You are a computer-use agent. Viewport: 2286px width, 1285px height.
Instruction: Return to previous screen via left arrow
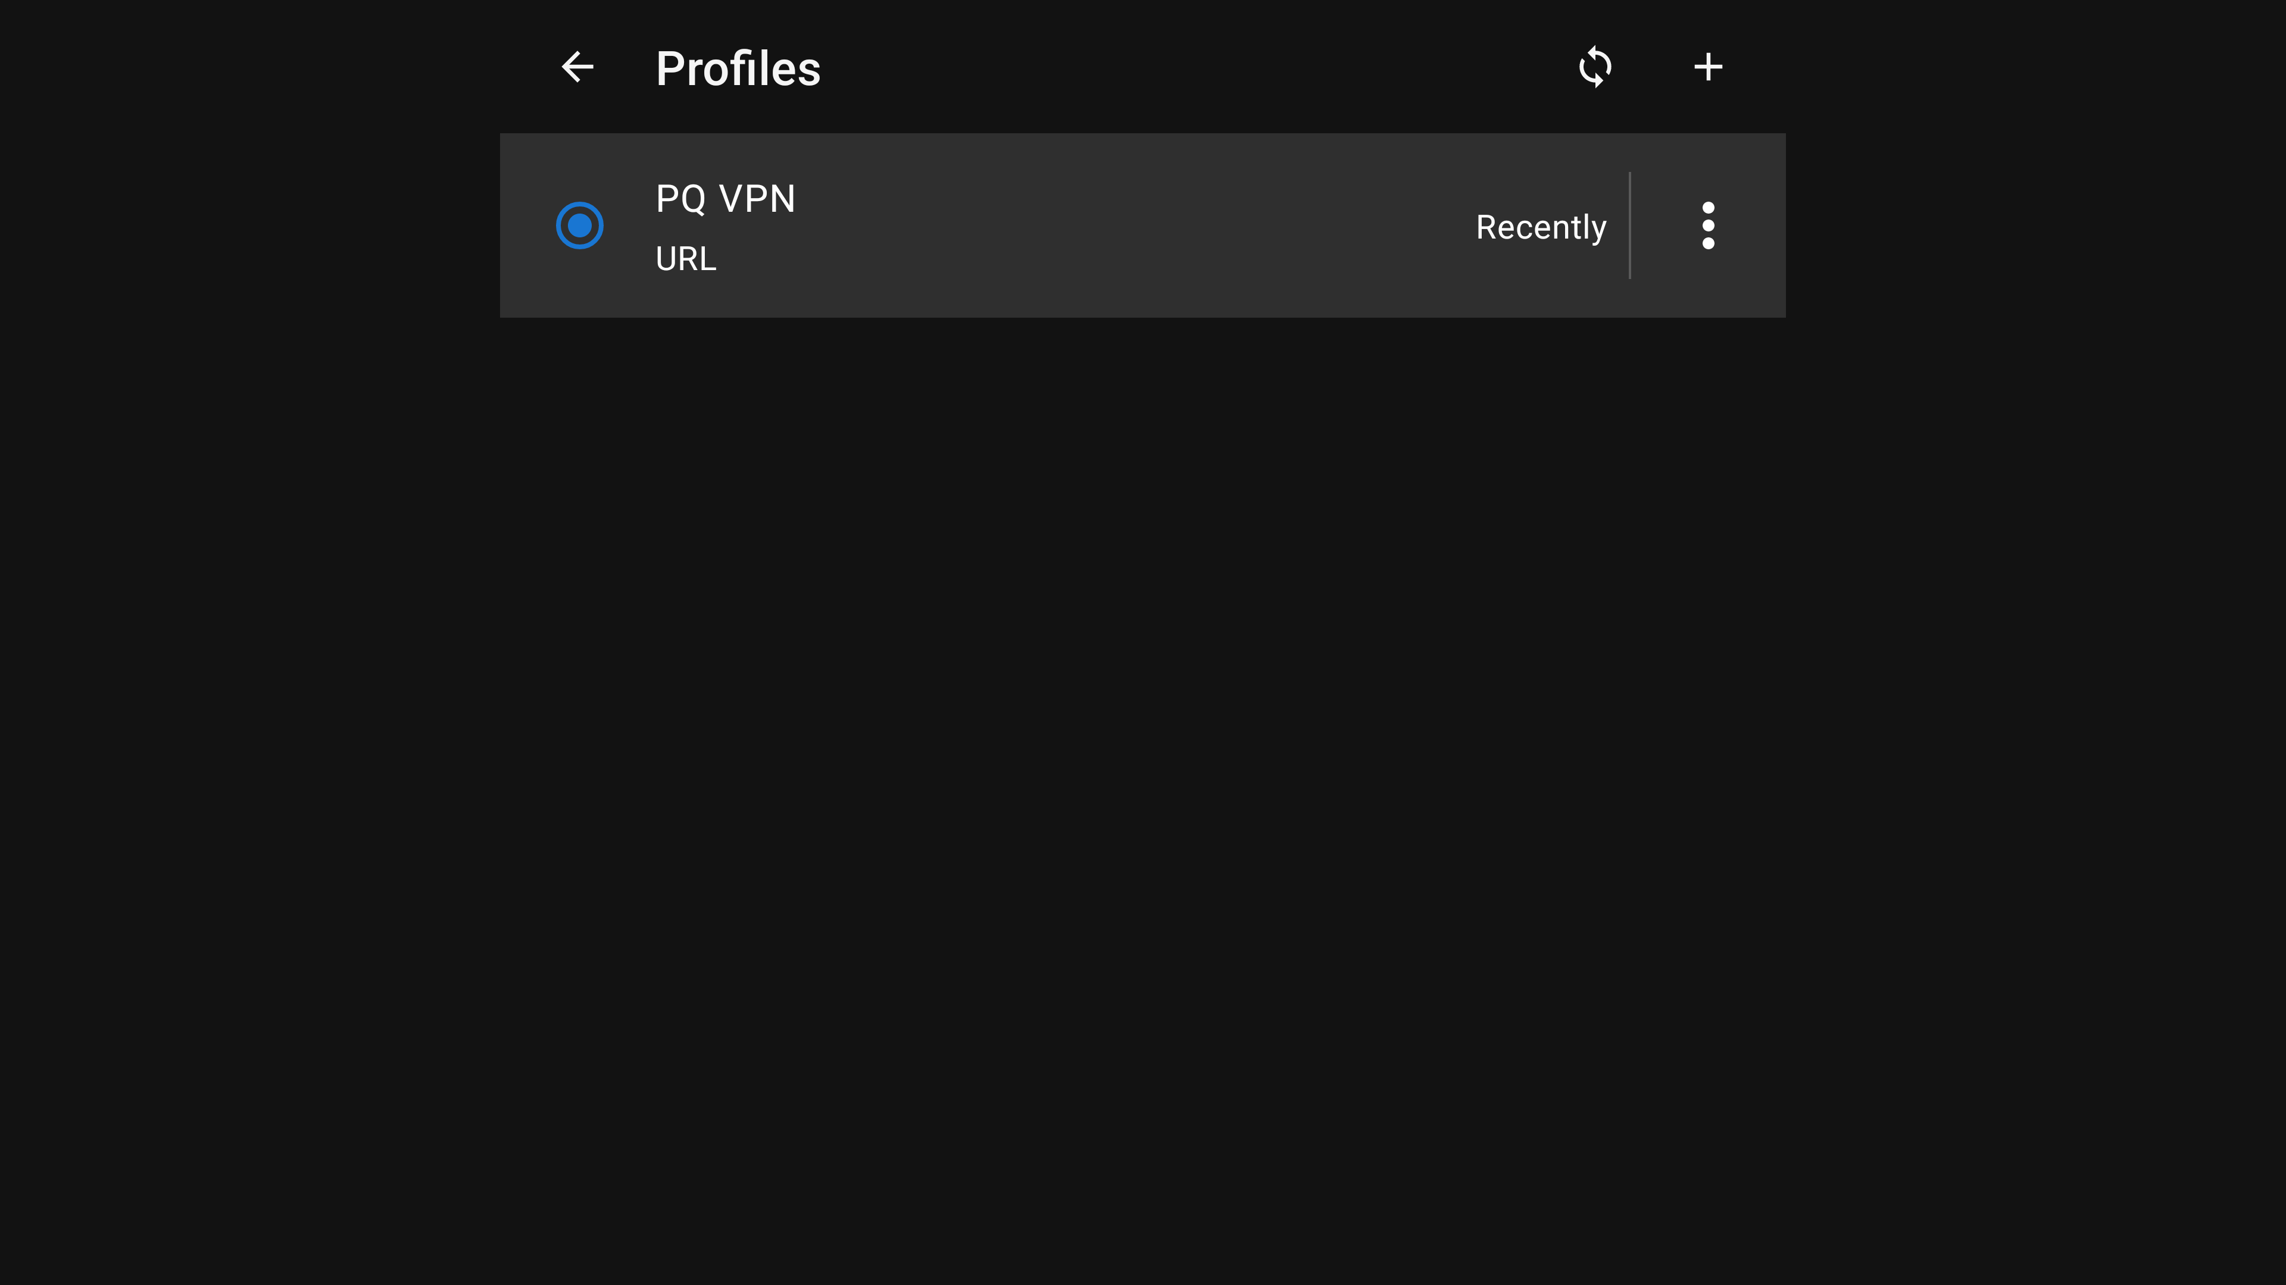click(x=577, y=67)
